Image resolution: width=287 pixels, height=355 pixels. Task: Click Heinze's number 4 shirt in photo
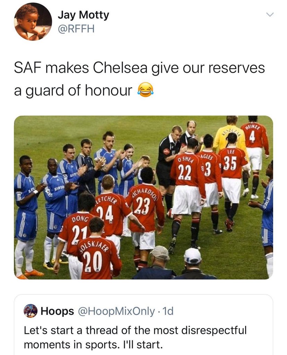pos(253,137)
